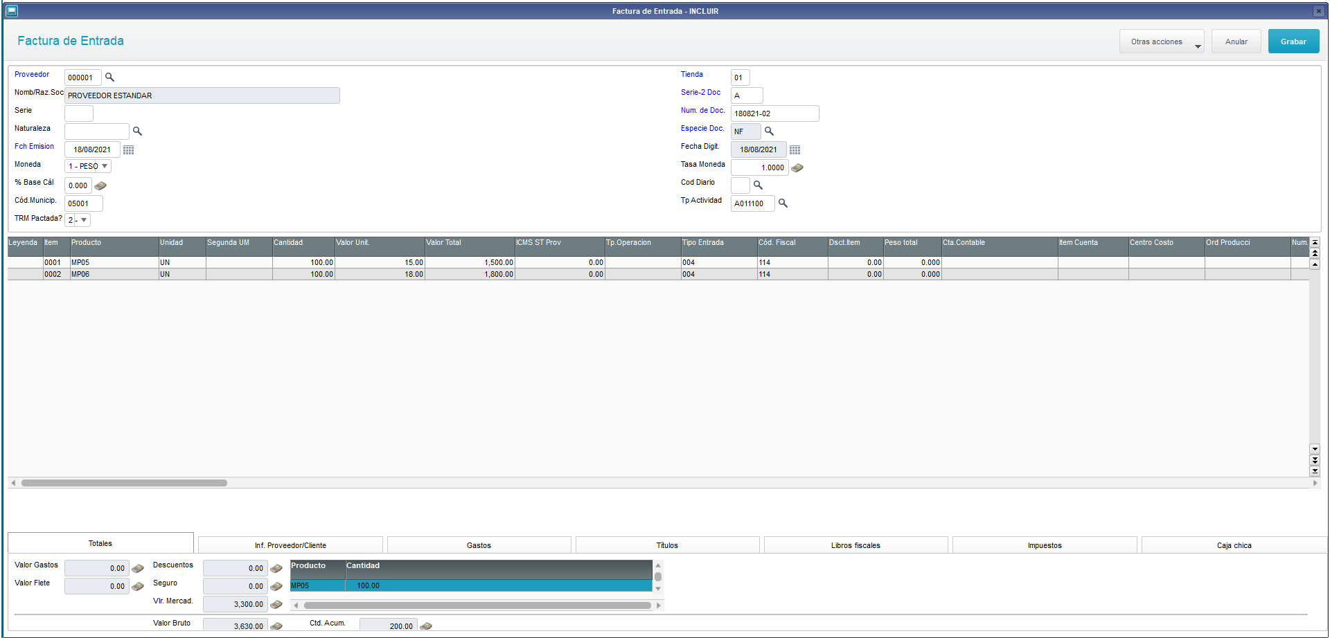Switch to the Totales tab
The width and height of the screenshot is (1330, 638).
coord(100,543)
